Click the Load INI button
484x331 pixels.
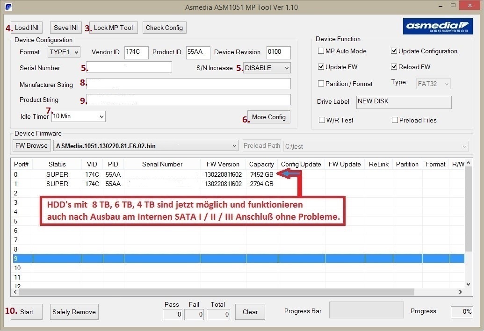(27, 28)
